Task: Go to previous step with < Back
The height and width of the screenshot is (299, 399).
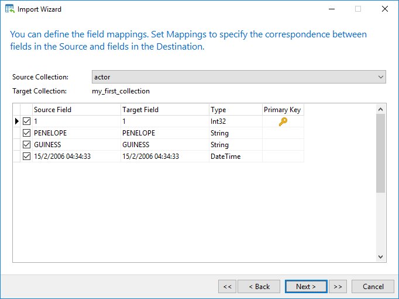Action: pos(259,287)
